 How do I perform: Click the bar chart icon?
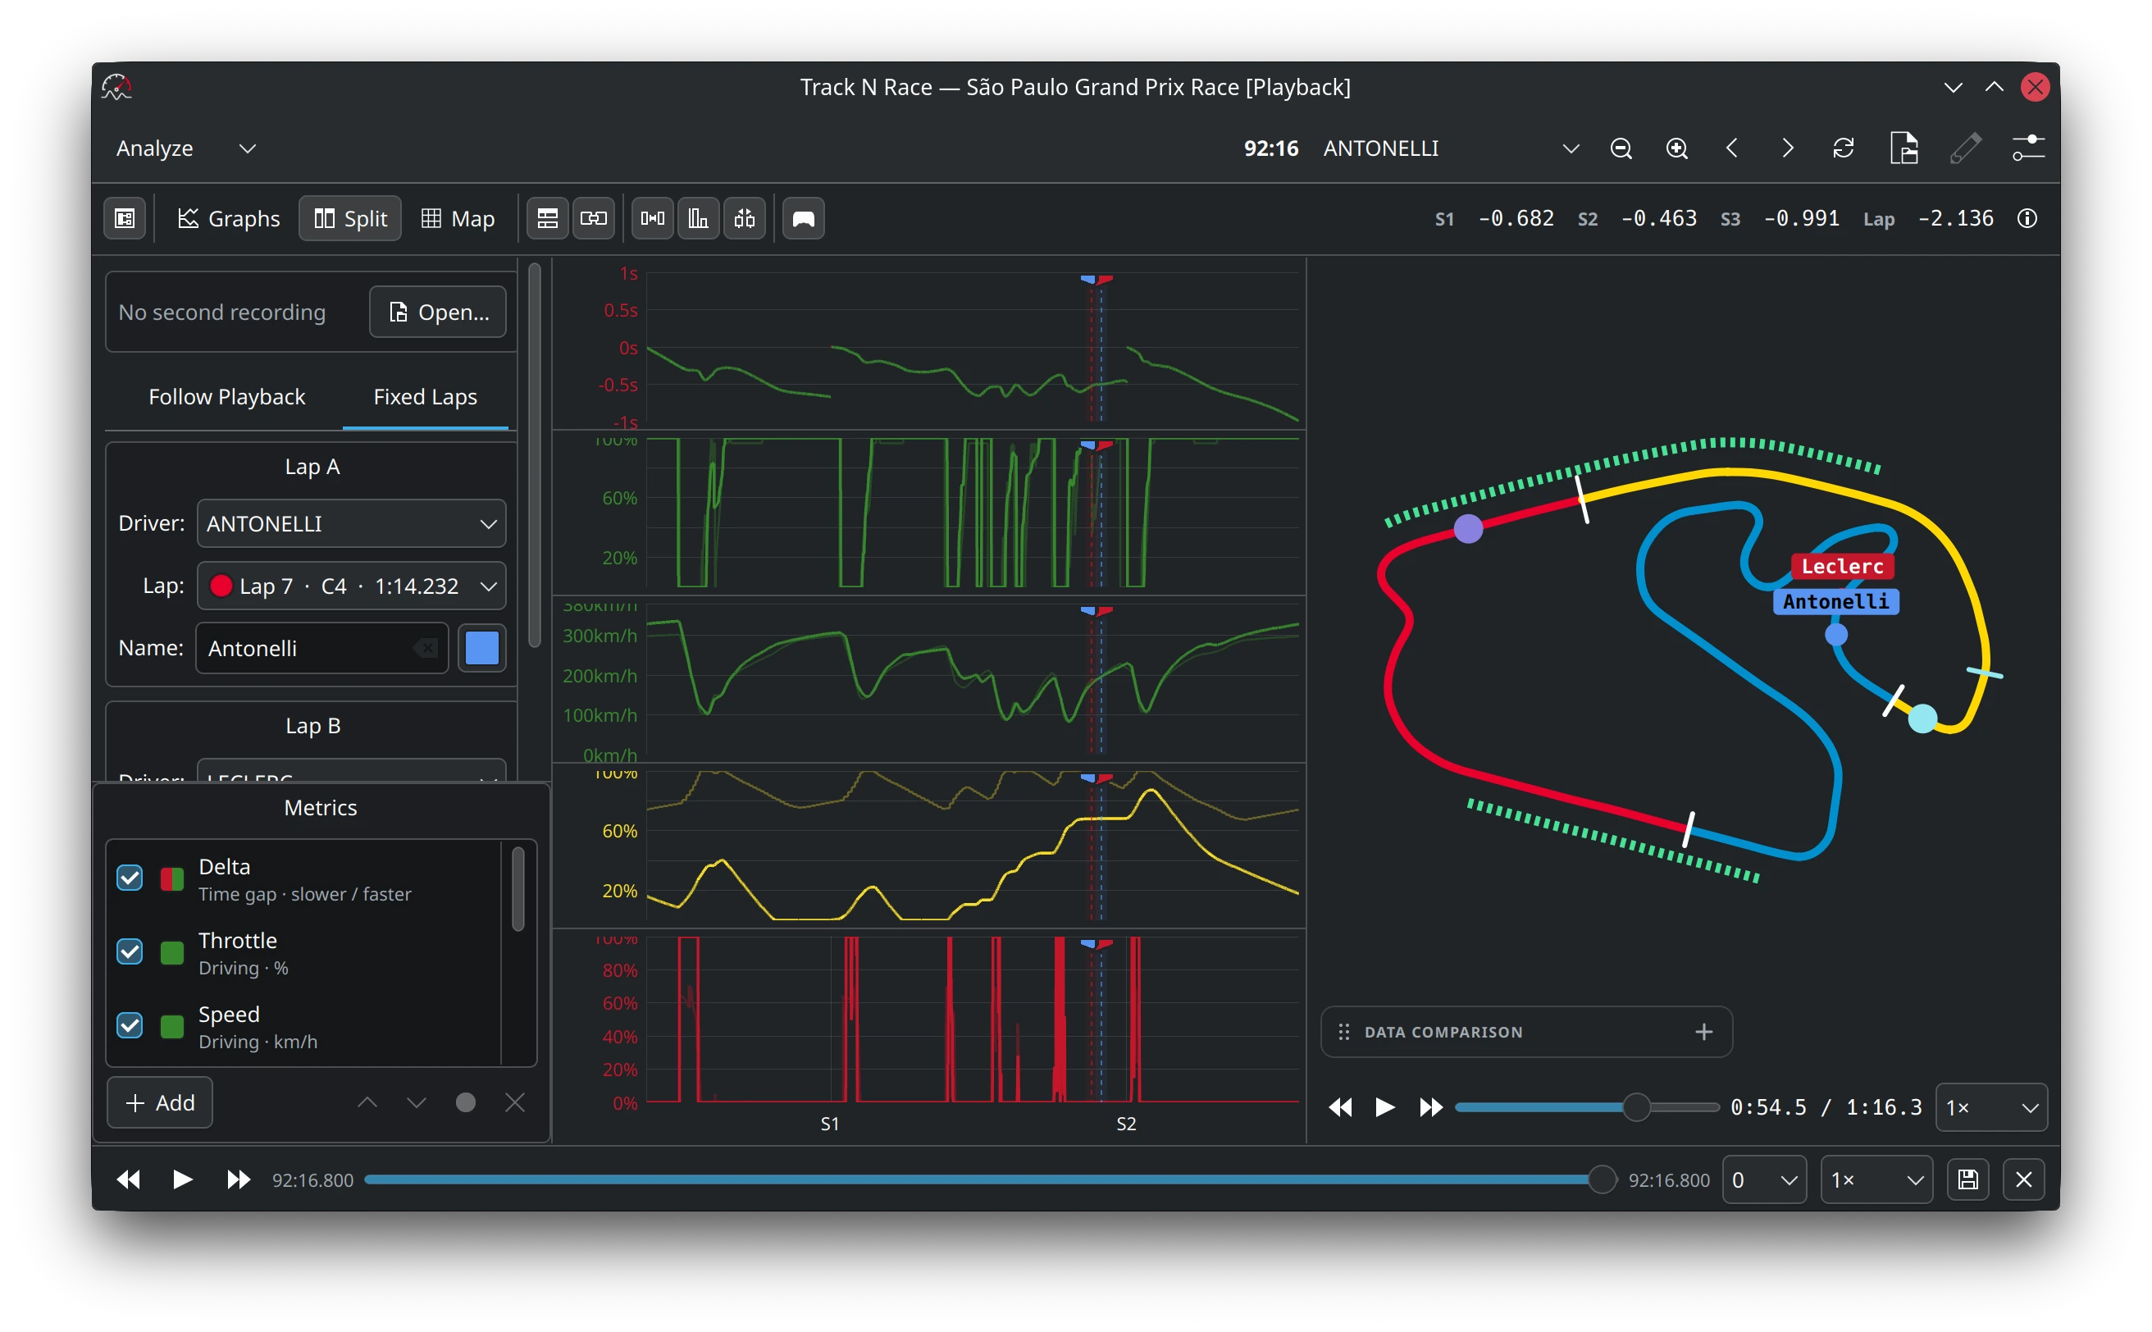699,218
